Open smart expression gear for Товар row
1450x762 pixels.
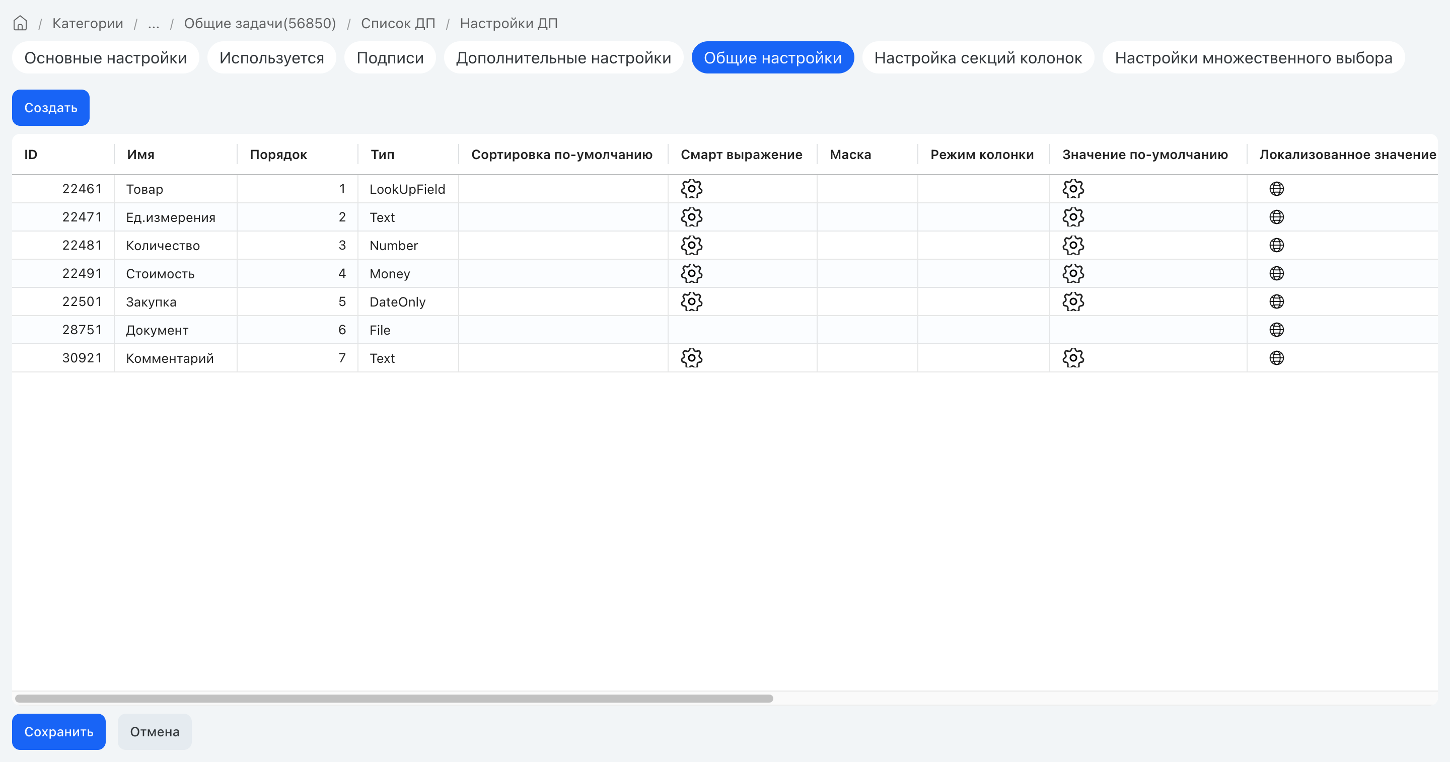(x=691, y=189)
